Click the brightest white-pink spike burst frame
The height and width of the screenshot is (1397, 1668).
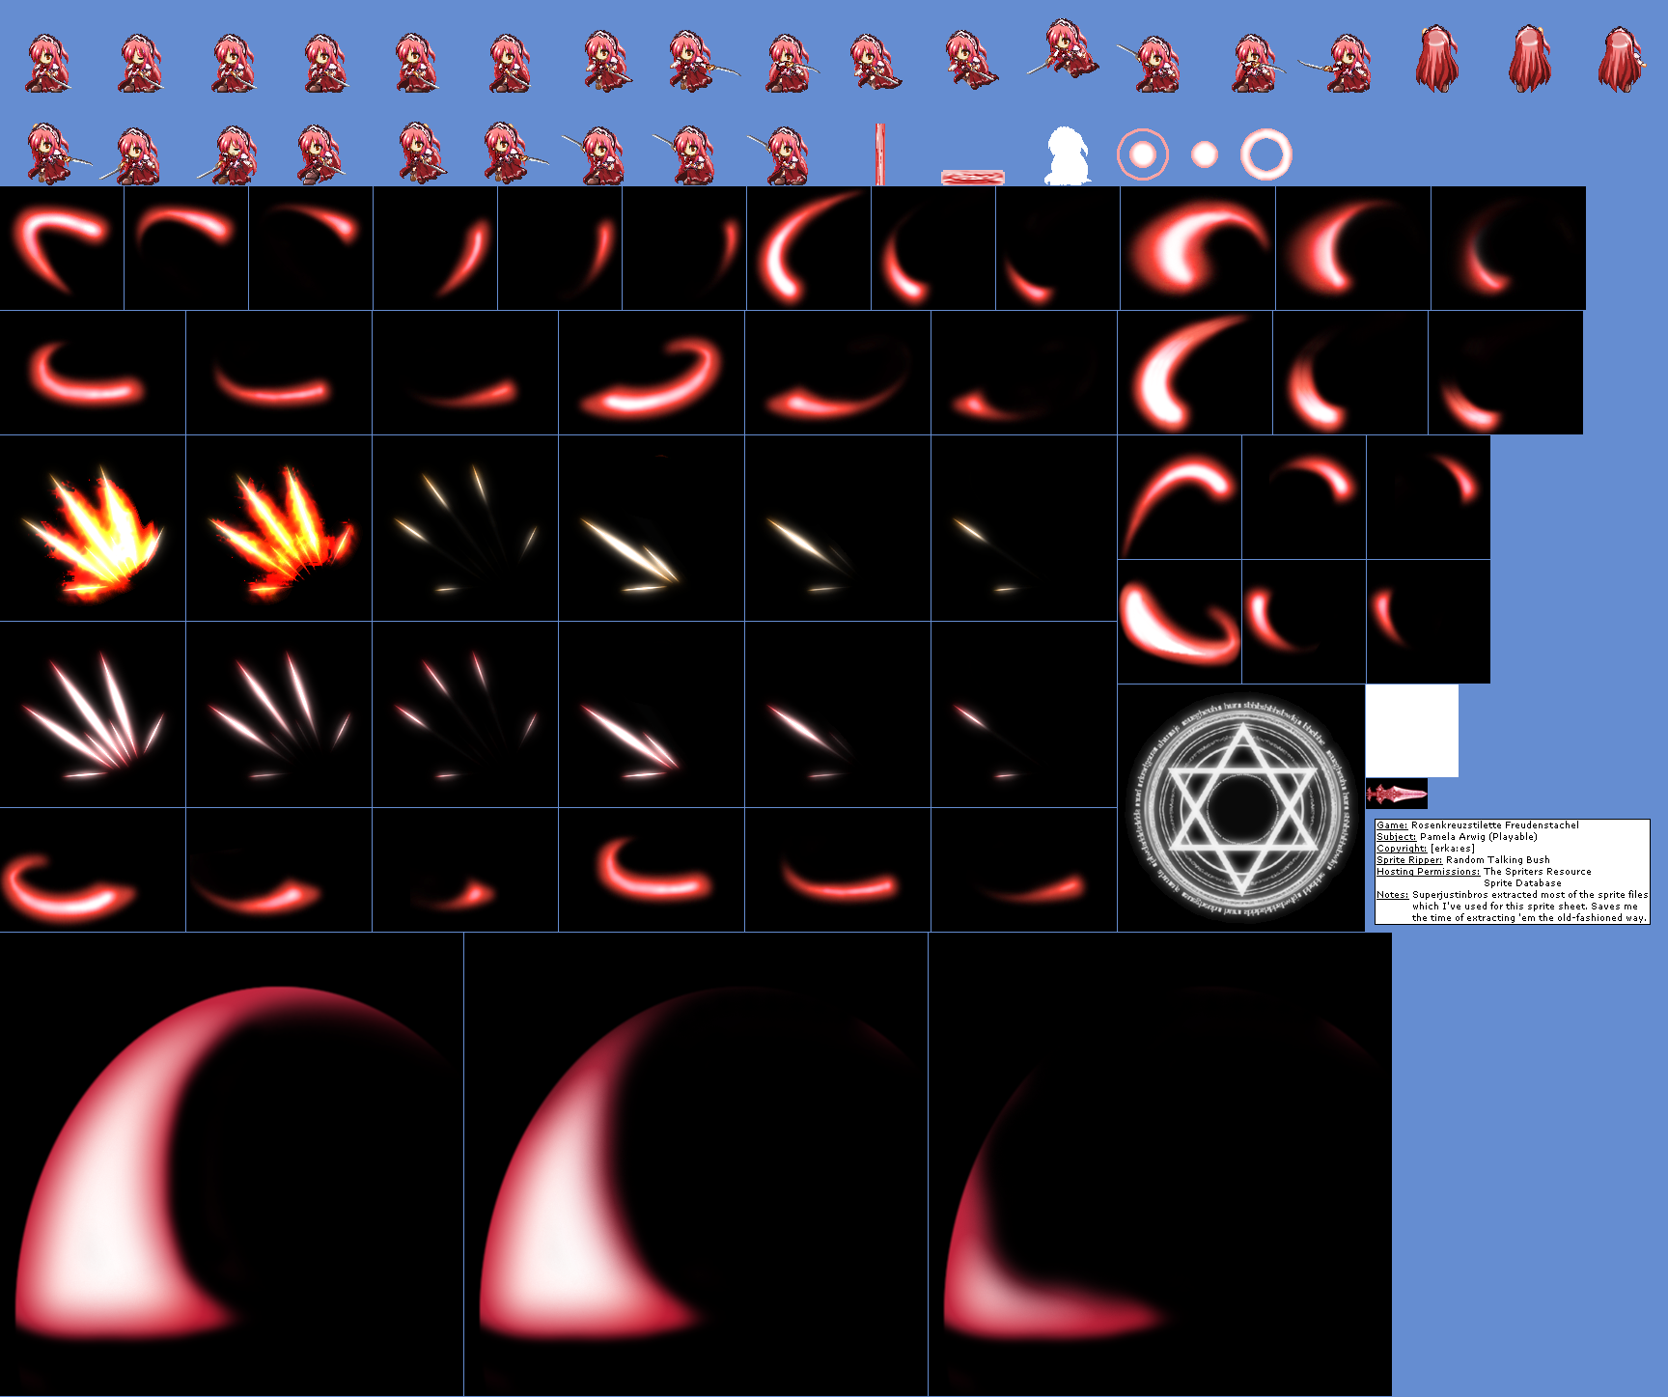(93, 714)
